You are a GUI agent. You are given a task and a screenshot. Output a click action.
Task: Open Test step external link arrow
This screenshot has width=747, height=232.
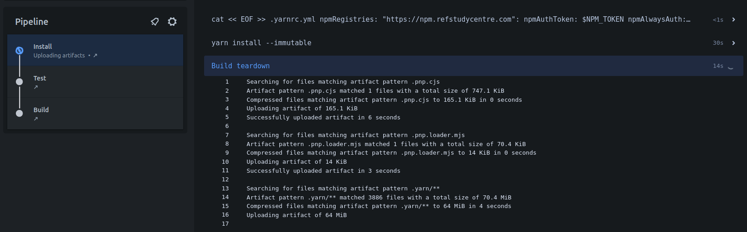(x=36, y=87)
